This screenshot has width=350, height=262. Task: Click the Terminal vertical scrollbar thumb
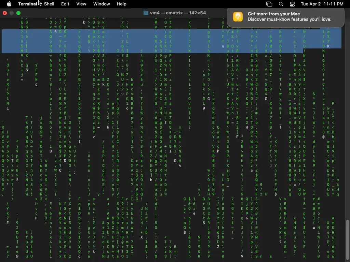point(347,240)
